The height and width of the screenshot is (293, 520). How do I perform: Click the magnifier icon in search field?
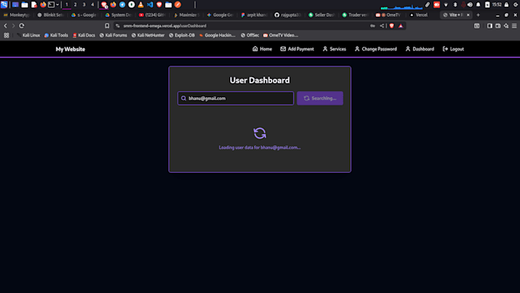click(x=184, y=98)
